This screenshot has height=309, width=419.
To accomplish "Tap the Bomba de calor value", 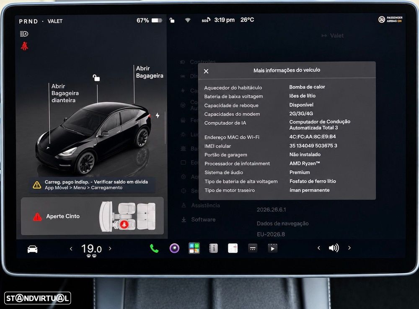I will 307,87.
